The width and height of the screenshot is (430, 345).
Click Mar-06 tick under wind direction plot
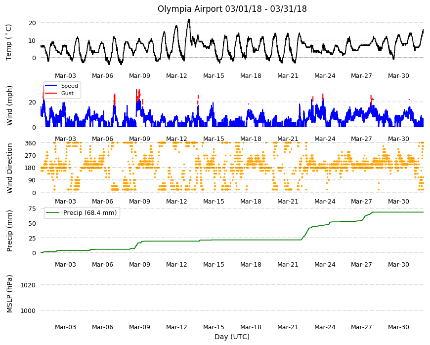coord(102,201)
